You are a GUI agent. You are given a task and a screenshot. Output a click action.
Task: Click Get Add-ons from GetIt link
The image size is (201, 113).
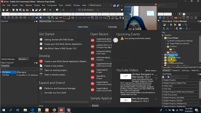click(x=55, y=93)
